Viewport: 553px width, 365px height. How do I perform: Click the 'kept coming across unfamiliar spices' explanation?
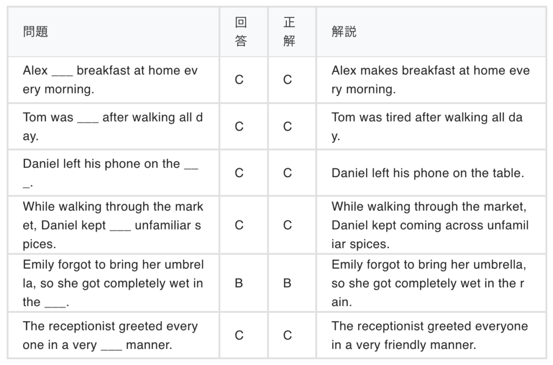tap(430, 225)
